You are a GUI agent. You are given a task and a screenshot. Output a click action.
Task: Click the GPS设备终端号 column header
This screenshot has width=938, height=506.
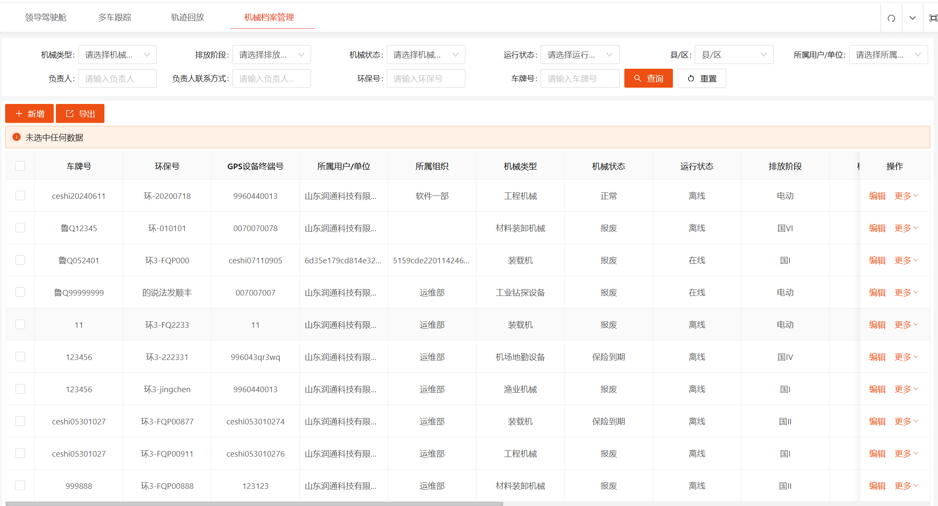coord(255,166)
